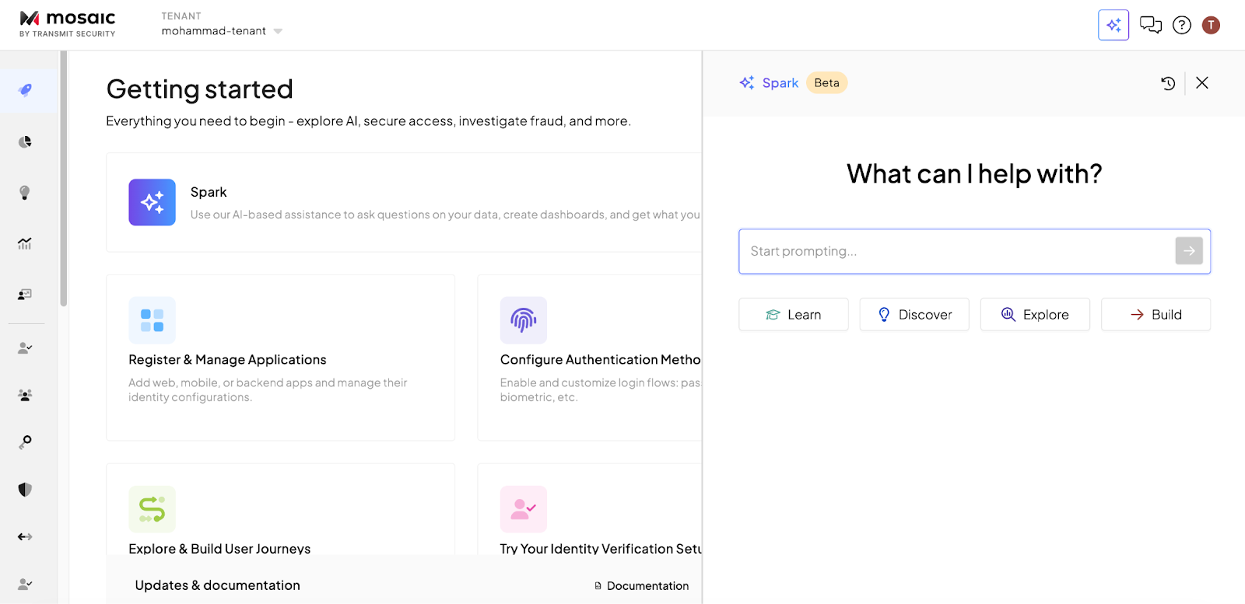The image size is (1245, 604).
Task: Open the key sidebar icon
Action: click(x=25, y=442)
